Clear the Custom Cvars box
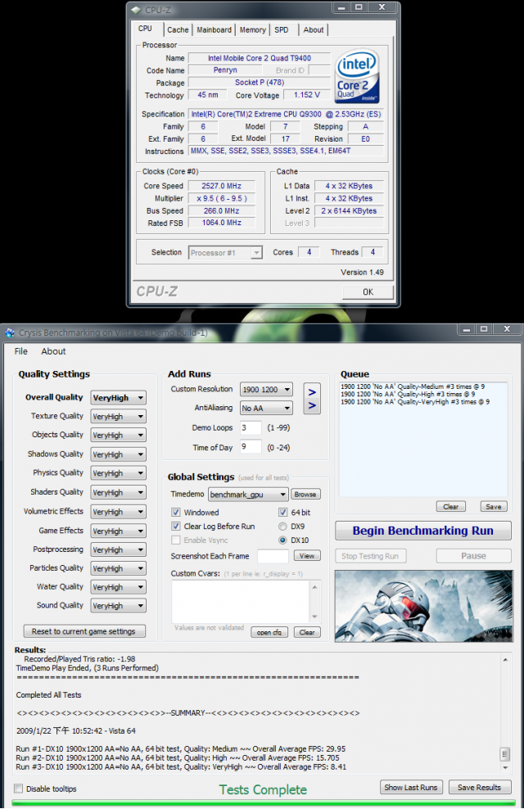 [x=307, y=632]
